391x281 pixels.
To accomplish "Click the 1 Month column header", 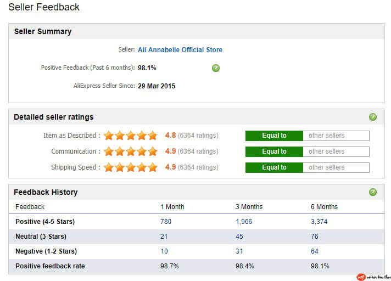I will pos(172,207).
